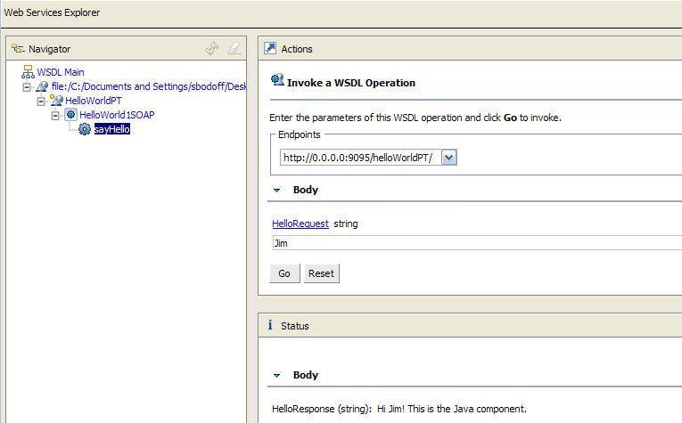Select WSDL Main in the Navigator
This screenshot has width=682, height=423.
61,72
